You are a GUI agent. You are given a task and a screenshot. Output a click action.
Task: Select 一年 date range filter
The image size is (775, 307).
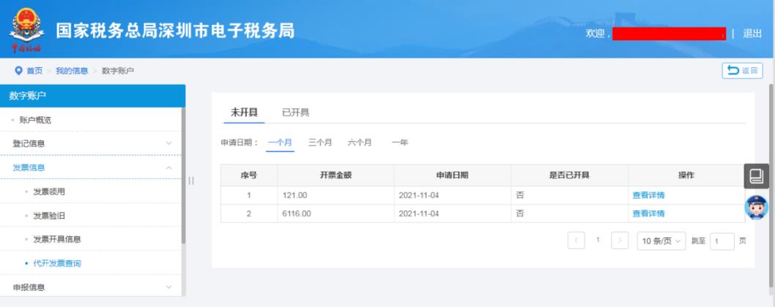(x=399, y=143)
